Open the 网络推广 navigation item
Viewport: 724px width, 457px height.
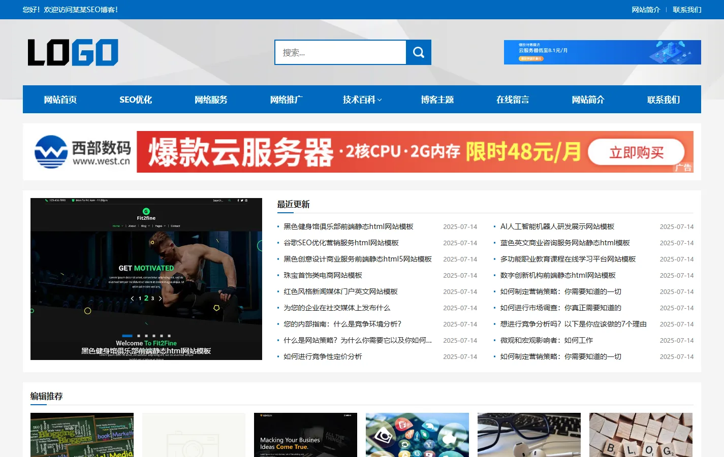click(287, 100)
